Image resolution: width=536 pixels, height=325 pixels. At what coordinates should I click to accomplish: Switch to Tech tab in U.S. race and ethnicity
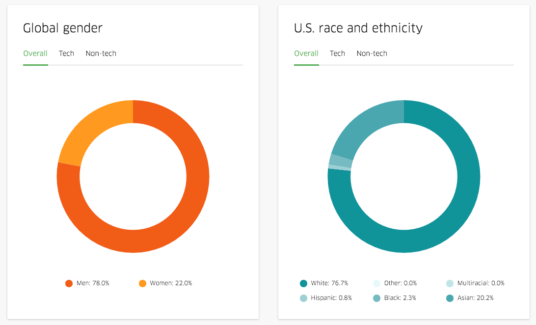pyautogui.click(x=337, y=54)
